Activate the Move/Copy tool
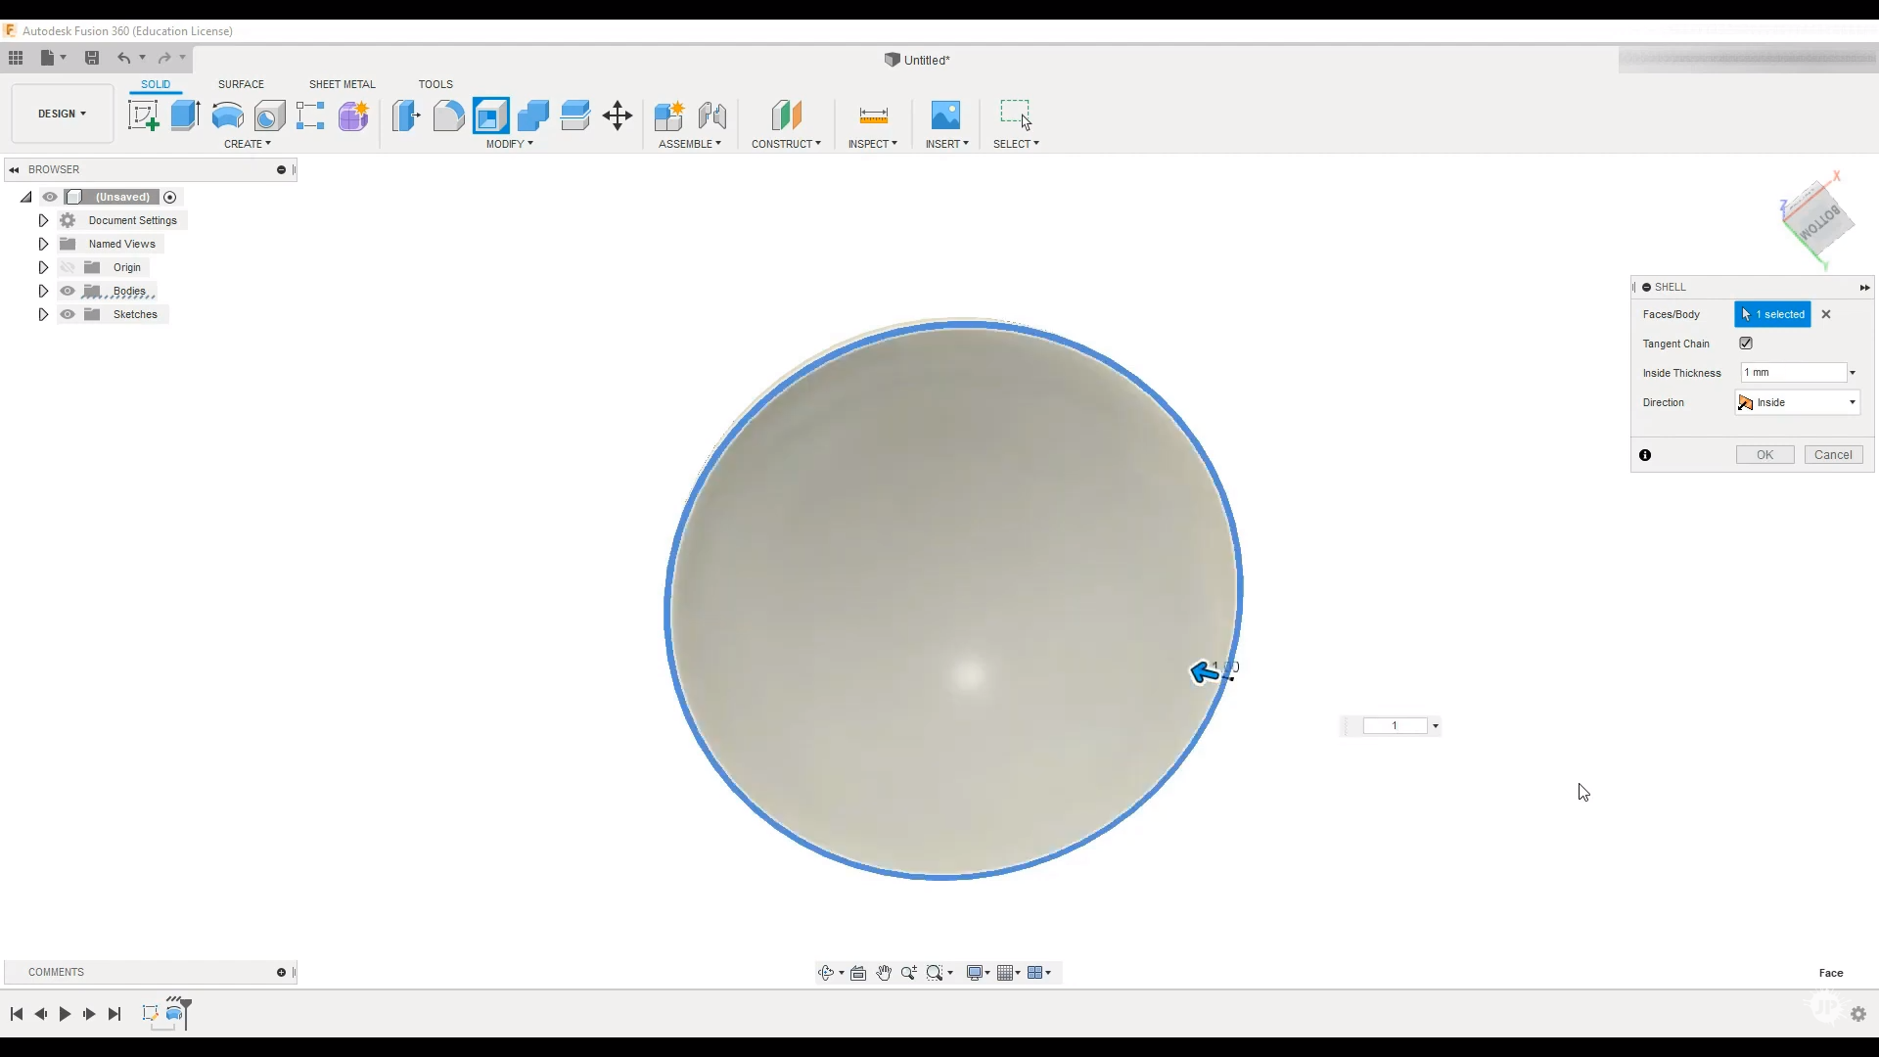 [618, 115]
